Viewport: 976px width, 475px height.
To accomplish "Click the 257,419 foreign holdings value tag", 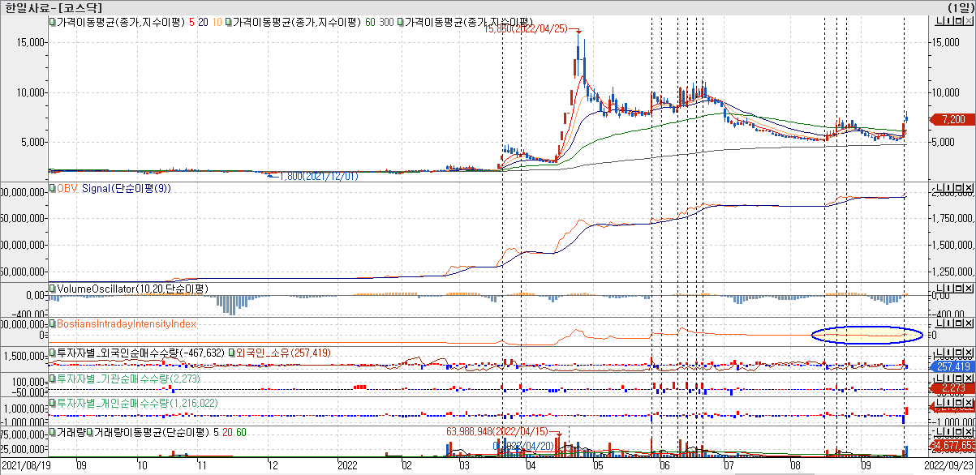I will [x=952, y=366].
